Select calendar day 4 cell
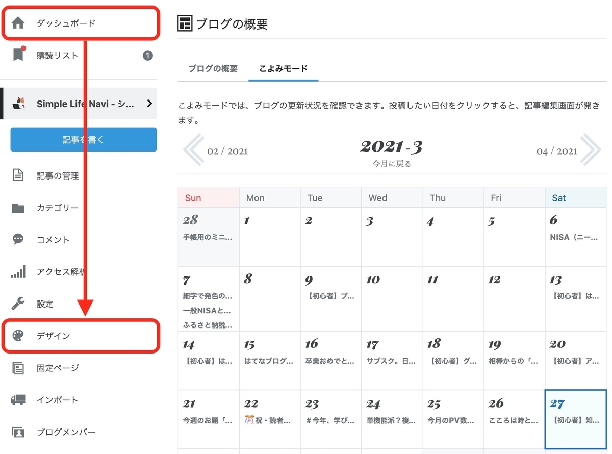The image size is (612, 454). 453,237
